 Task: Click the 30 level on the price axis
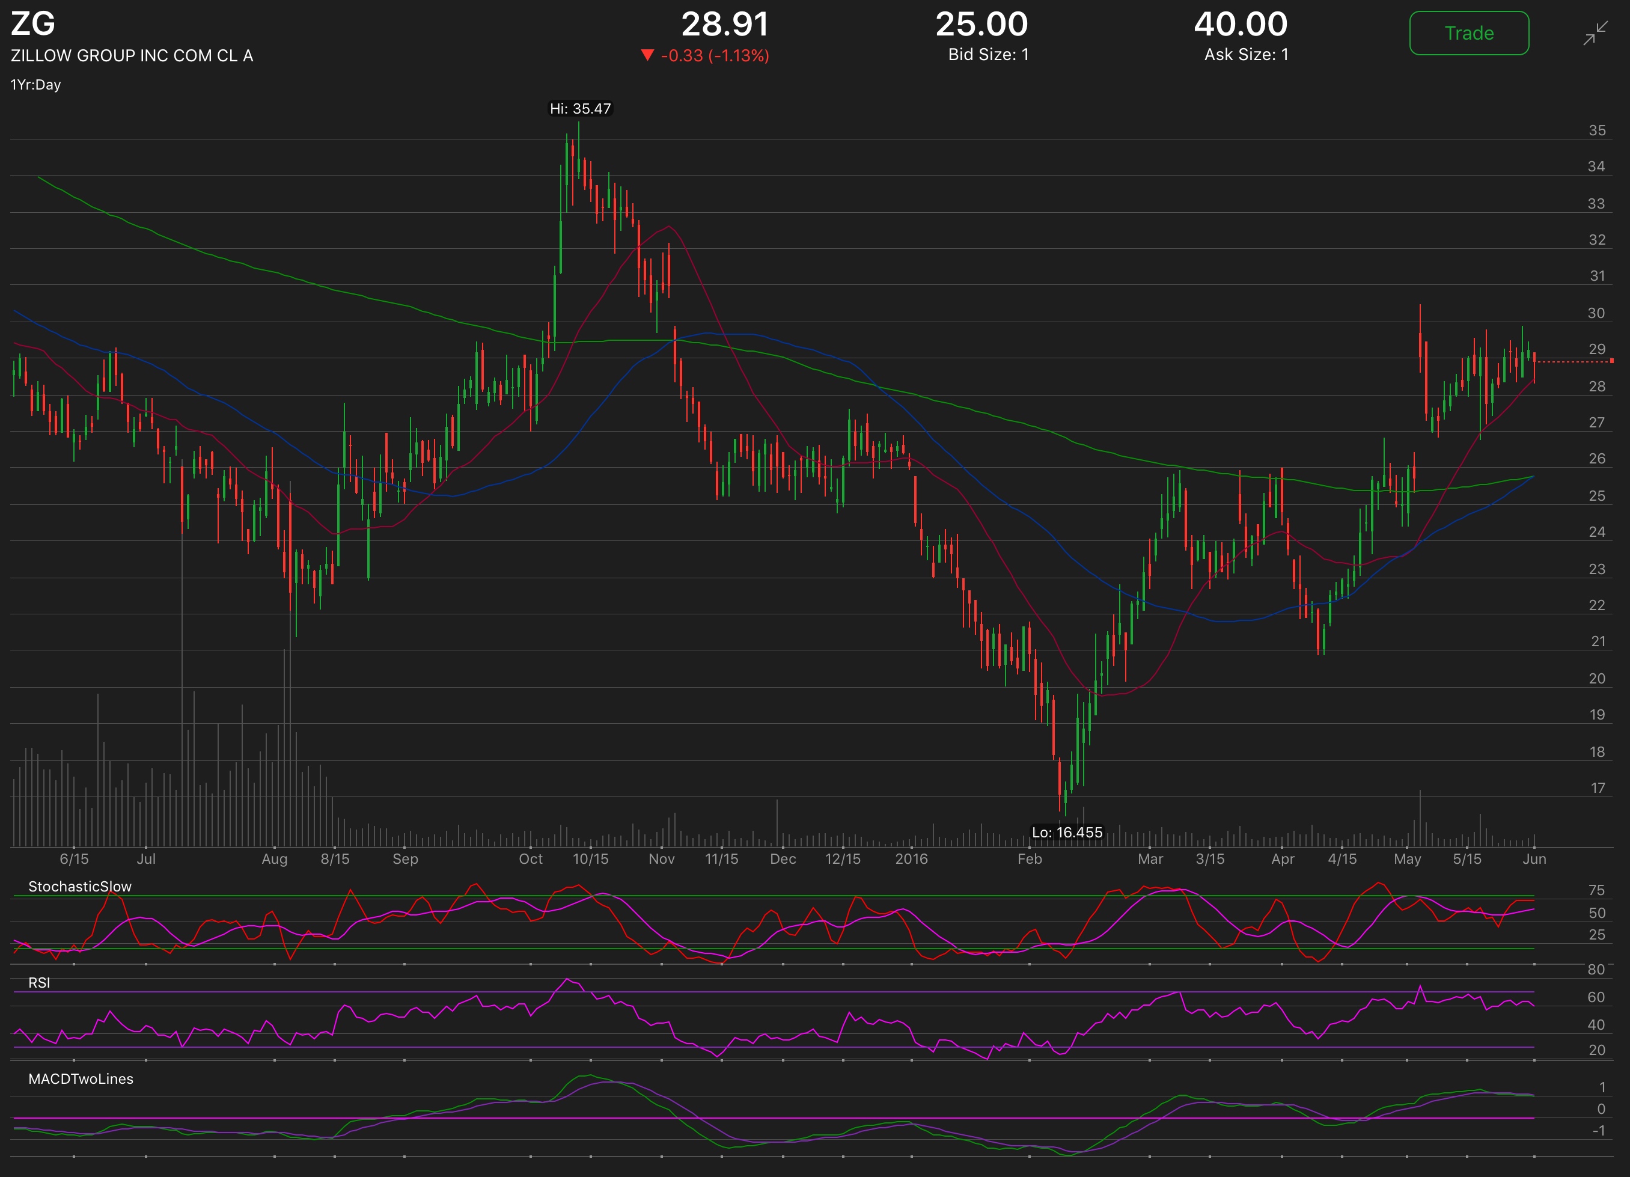click(1596, 313)
